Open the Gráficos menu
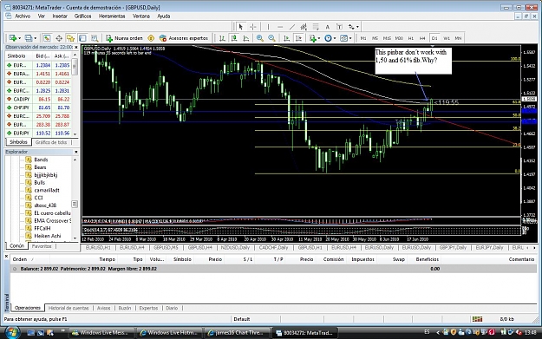The width and height of the screenshot is (542, 339). point(82,16)
